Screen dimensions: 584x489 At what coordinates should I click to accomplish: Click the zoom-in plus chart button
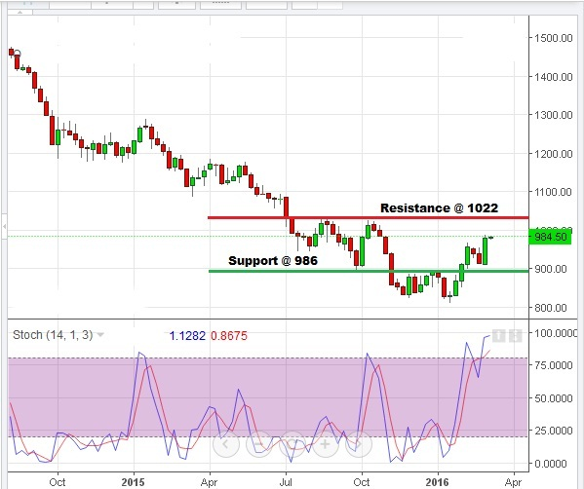pyautogui.click(x=325, y=444)
